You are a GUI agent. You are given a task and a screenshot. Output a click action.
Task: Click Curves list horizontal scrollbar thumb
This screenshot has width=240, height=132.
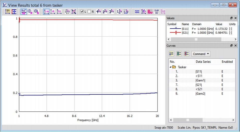[x=188, y=120]
